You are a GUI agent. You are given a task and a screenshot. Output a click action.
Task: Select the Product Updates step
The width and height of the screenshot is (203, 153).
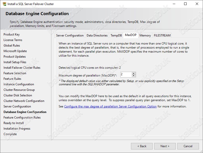tap(15, 57)
